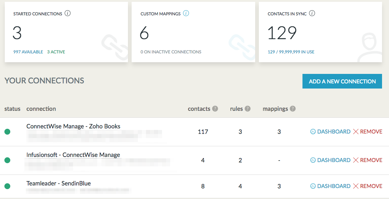Click the dashboard gauge icon for the Teamleader row
The width and height of the screenshot is (389, 199).
click(x=313, y=186)
